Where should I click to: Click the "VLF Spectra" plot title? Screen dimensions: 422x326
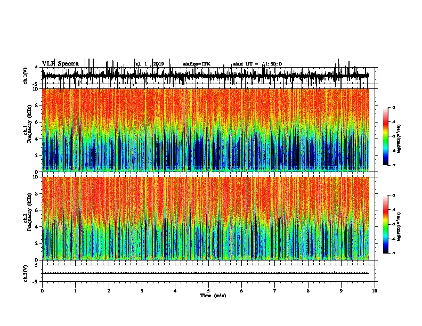(x=60, y=64)
